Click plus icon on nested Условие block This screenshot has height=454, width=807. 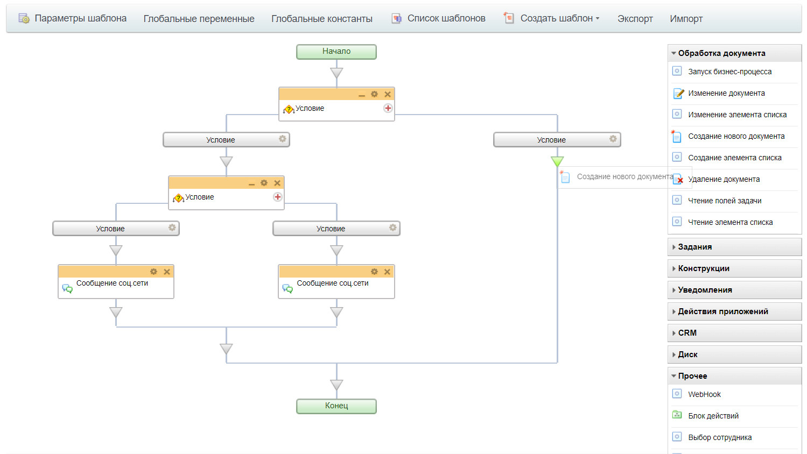[x=277, y=197]
